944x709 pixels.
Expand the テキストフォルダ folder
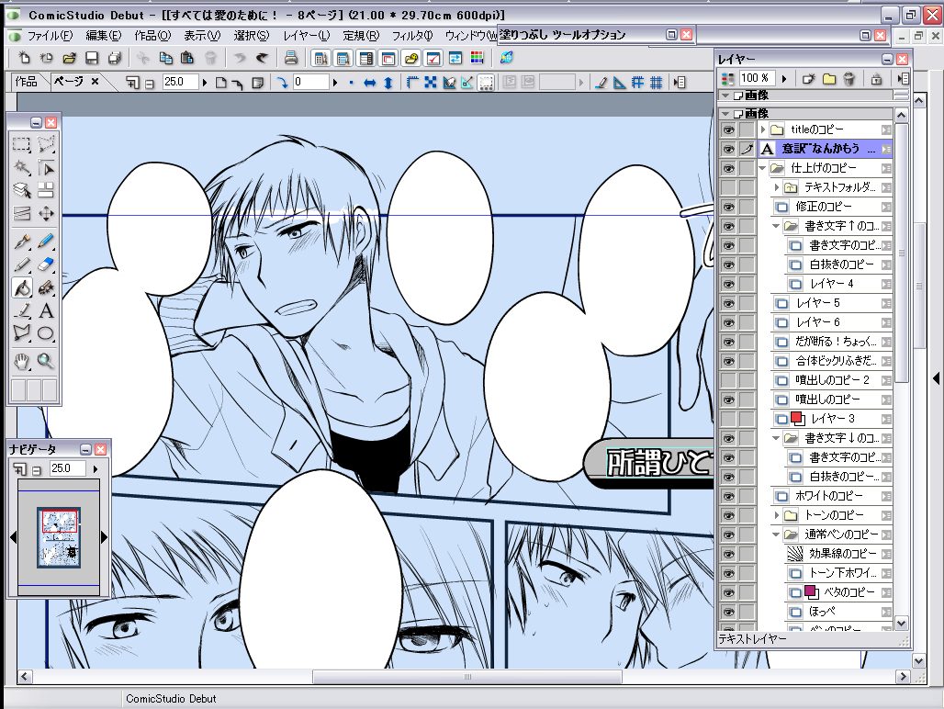click(777, 187)
